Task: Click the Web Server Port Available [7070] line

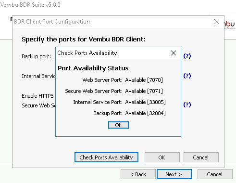Action: click(x=123, y=80)
